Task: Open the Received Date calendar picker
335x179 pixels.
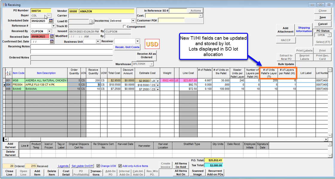Action: click(x=51, y=36)
